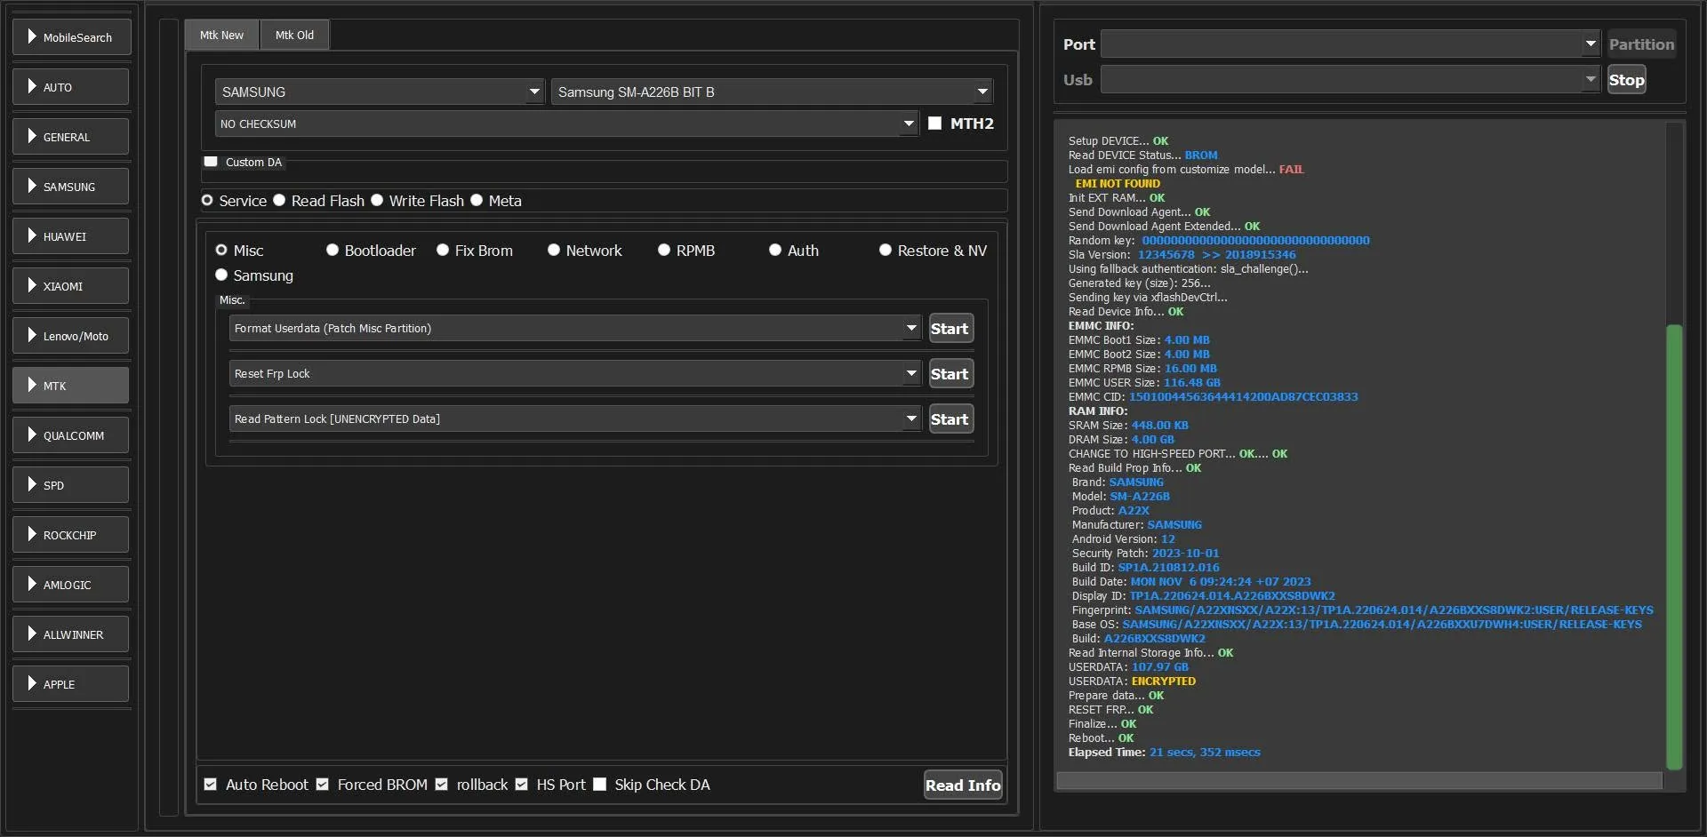Toggle the rollback checkbox

tap(442, 785)
